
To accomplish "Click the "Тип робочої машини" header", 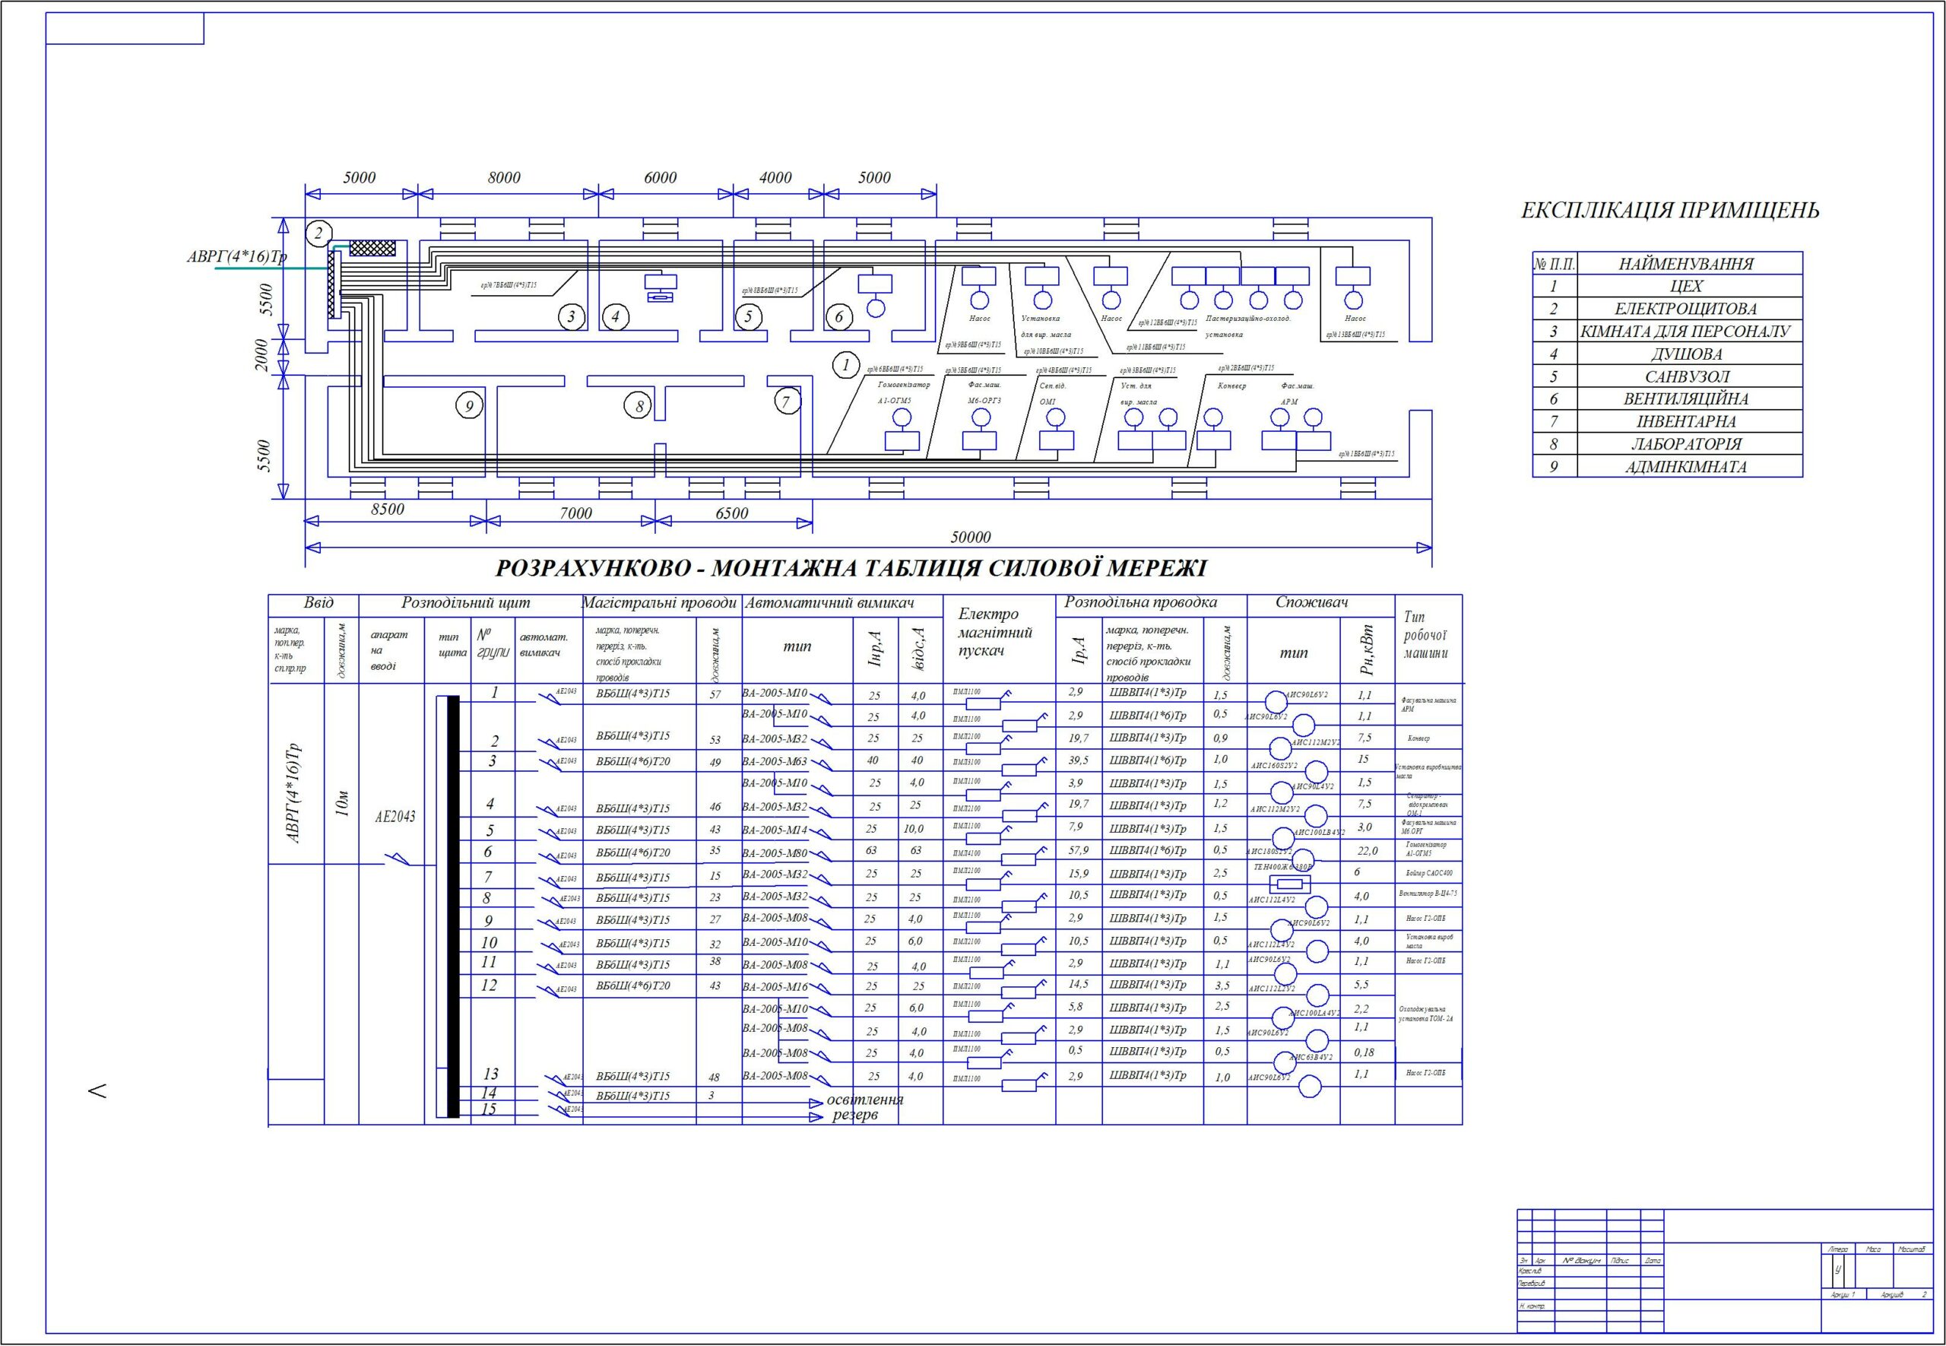I will [1425, 636].
